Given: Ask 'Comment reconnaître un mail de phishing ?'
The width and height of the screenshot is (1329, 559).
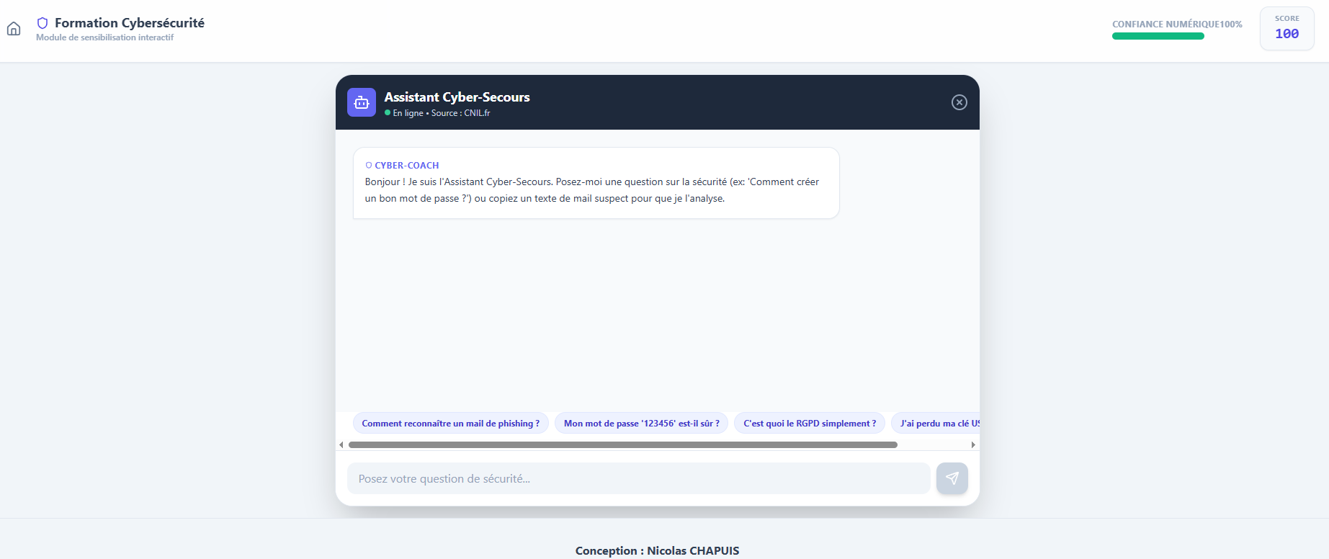Looking at the screenshot, I should pyautogui.click(x=451, y=423).
